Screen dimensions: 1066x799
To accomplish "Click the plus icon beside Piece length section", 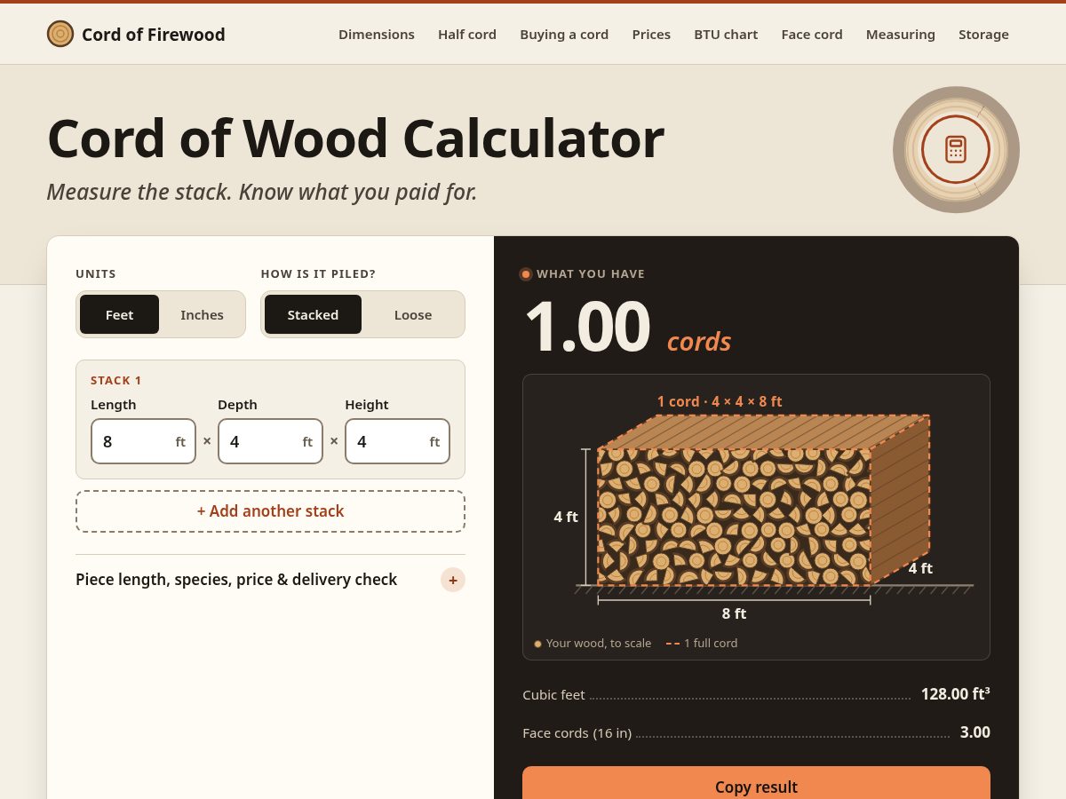I will point(453,580).
